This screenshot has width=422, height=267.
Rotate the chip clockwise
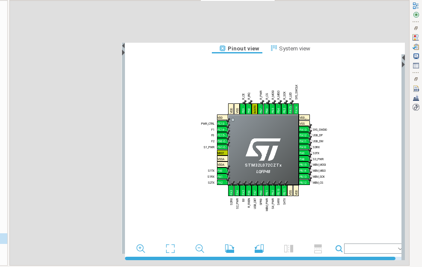[x=229, y=248]
